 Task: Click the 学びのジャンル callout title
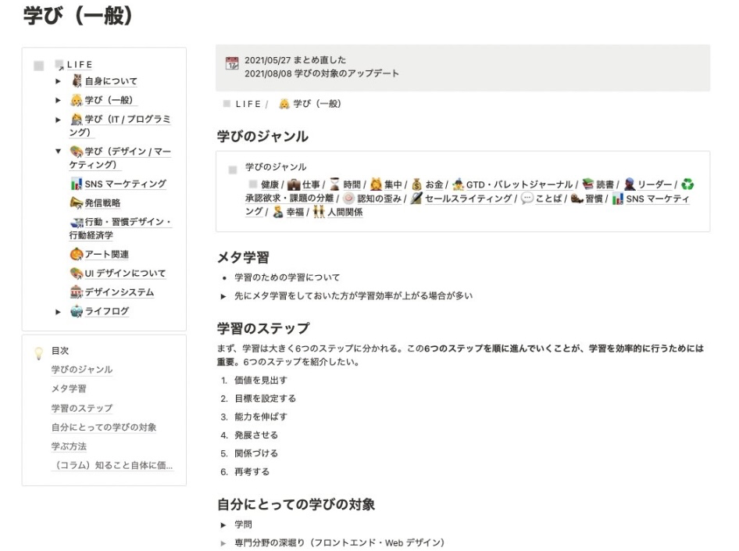(276, 167)
